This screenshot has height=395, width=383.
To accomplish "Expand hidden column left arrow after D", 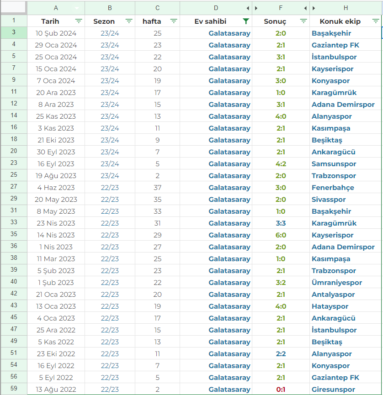I will (x=248, y=8).
